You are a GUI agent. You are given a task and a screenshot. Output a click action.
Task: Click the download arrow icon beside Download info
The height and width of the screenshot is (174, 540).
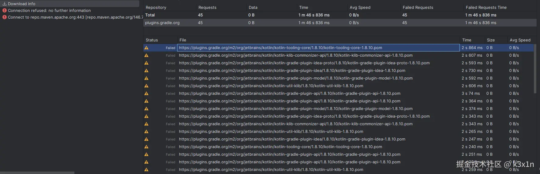(x=5, y=4)
